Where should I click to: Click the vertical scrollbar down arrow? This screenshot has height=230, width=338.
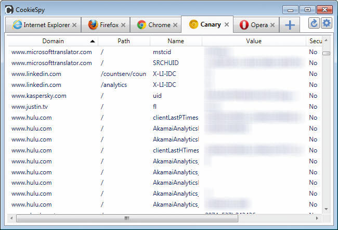pos(326,209)
